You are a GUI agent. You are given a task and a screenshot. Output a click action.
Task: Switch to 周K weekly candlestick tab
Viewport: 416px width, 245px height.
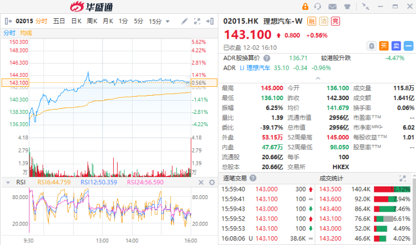pos(92,21)
